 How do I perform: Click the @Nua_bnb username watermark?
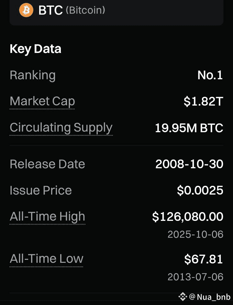(x=210, y=297)
